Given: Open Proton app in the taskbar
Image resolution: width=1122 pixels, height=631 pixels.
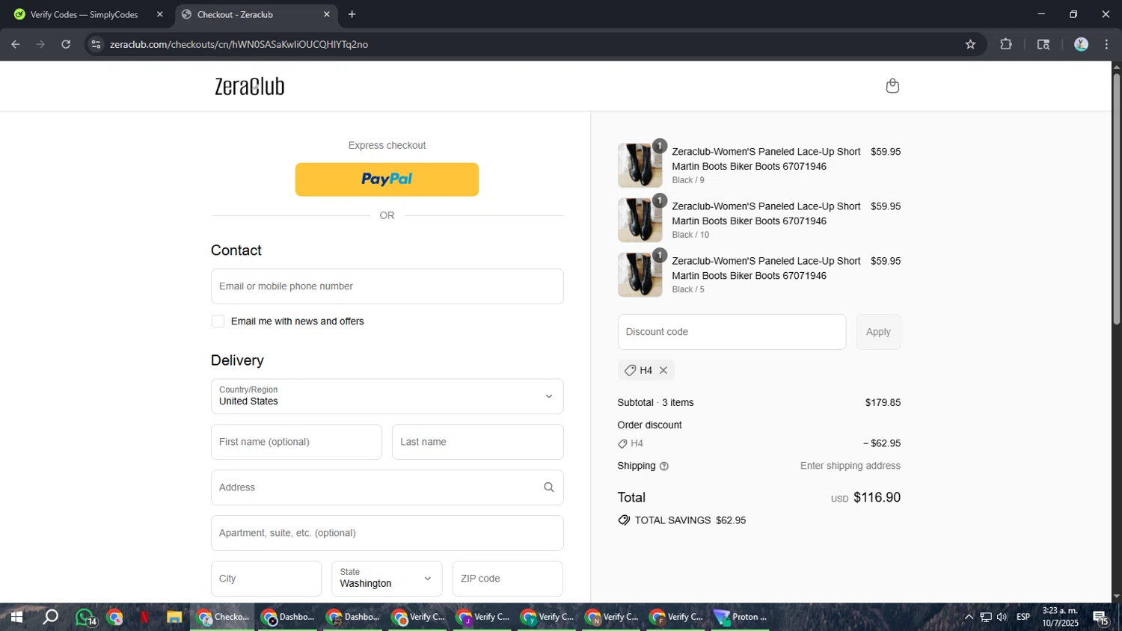Looking at the screenshot, I should pos(741,617).
